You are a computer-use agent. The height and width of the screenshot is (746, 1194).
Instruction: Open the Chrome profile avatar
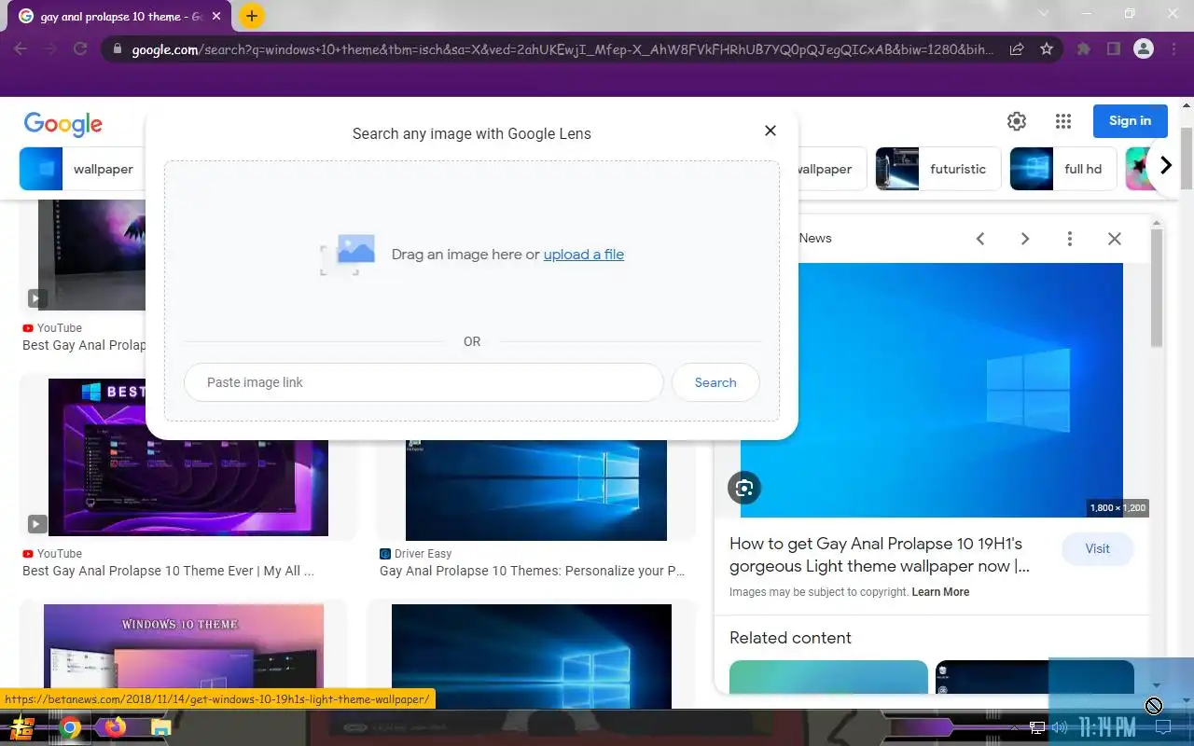point(1144,49)
